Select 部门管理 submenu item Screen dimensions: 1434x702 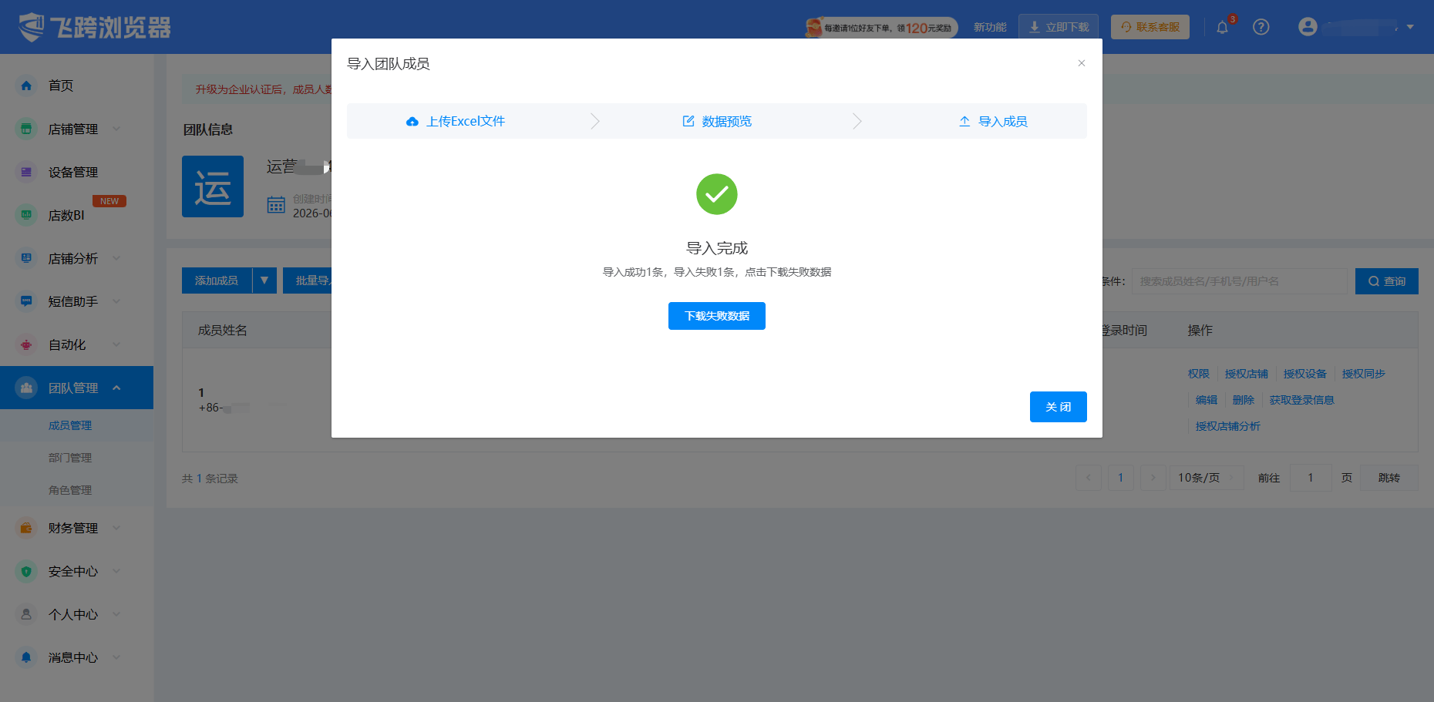point(70,458)
